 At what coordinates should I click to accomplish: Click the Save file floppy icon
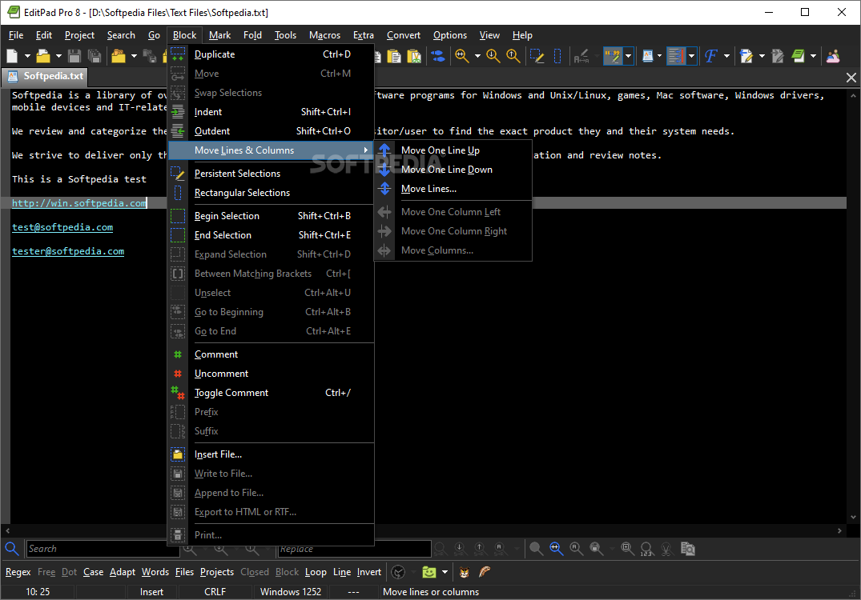coord(74,56)
